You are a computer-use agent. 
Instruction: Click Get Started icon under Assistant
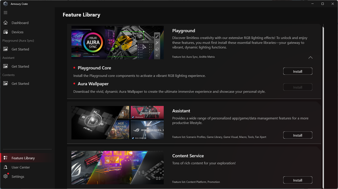coord(6,66)
